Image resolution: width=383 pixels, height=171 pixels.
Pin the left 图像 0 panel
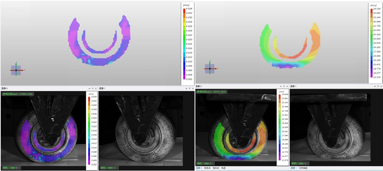tap(92, 88)
